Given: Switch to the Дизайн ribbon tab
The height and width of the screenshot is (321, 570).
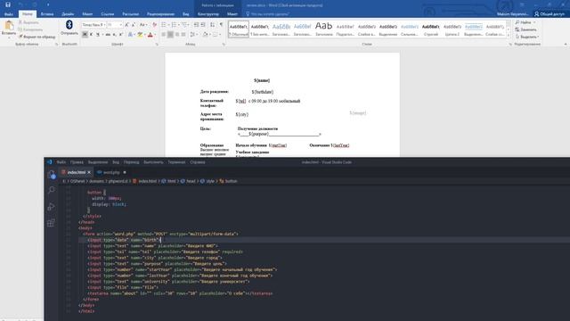Looking at the screenshot, I should coord(68,14).
